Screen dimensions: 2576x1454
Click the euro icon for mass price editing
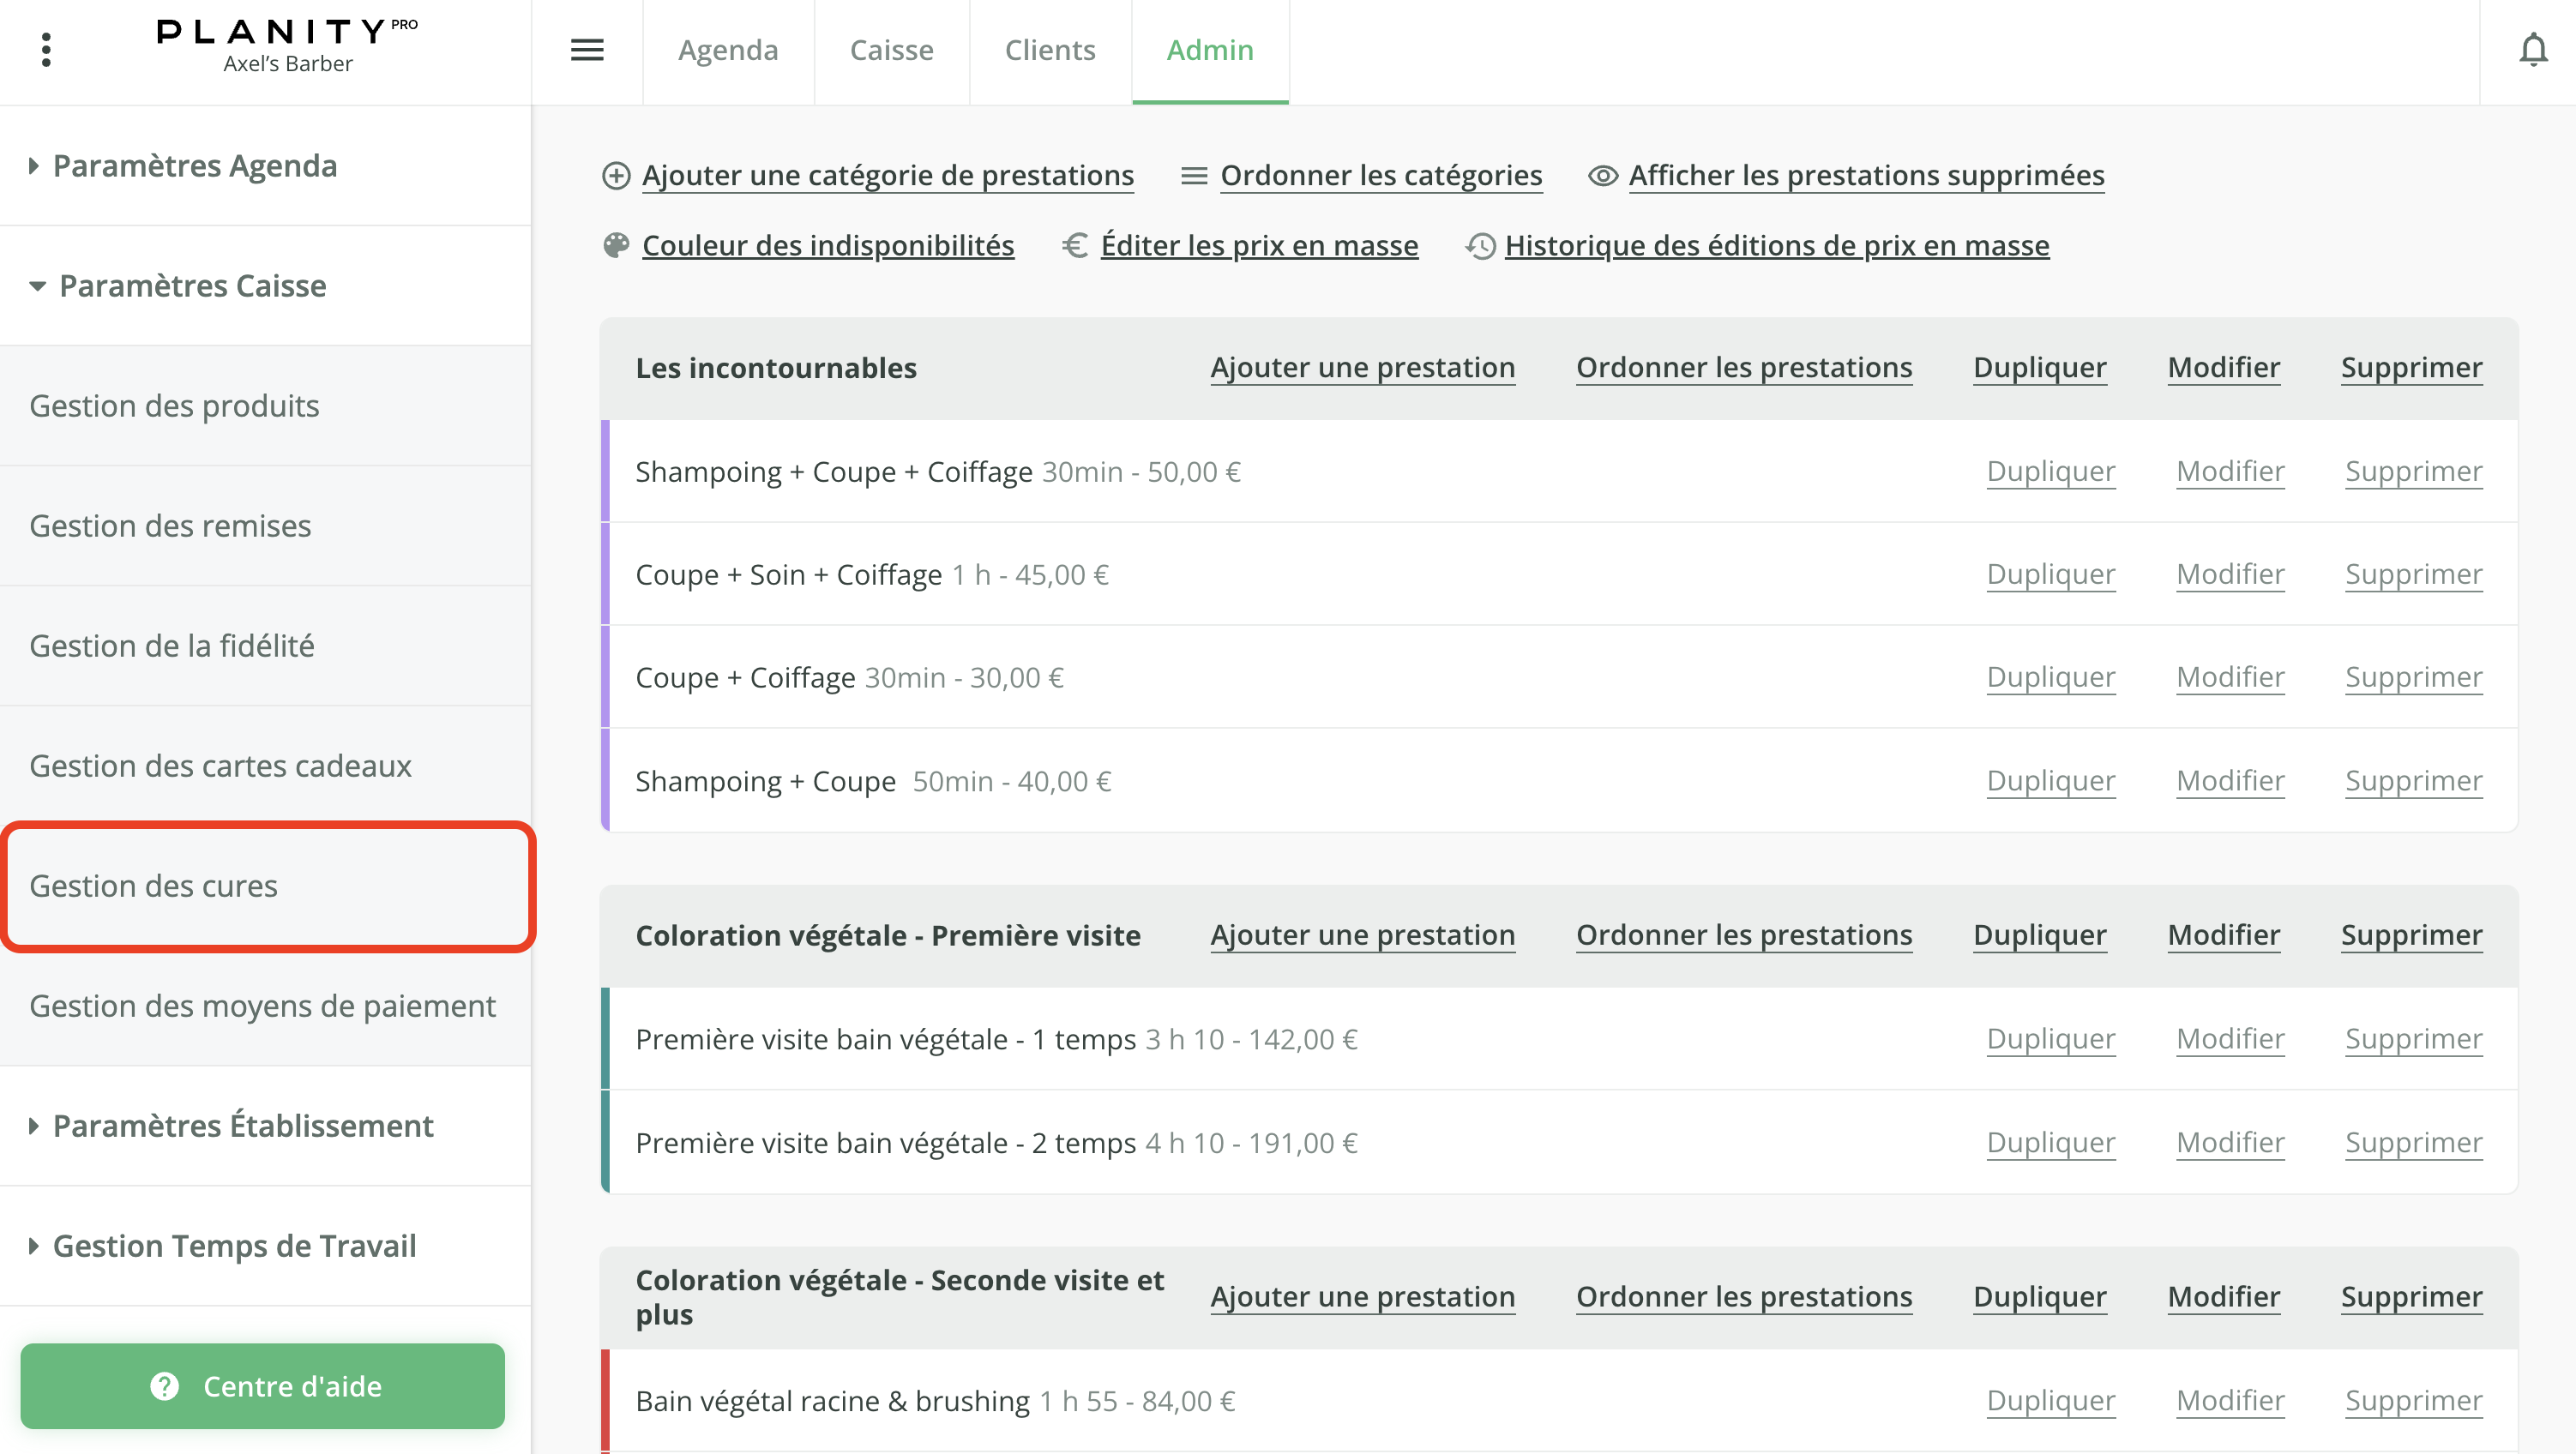[x=1075, y=245]
